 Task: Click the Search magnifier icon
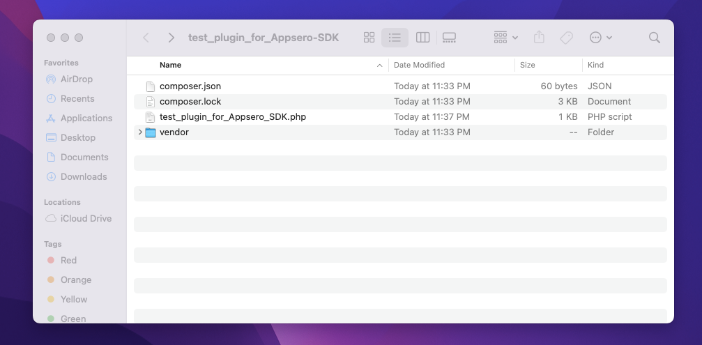point(655,38)
